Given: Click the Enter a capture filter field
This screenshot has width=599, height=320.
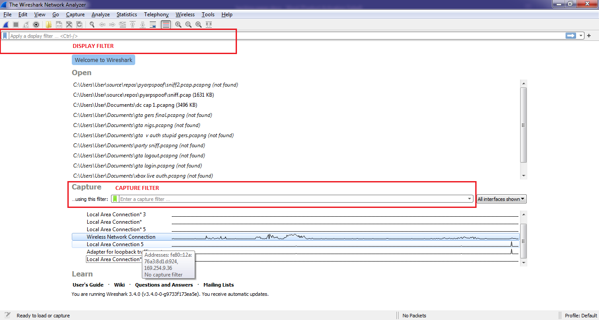Looking at the screenshot, I should click(291, 199).
